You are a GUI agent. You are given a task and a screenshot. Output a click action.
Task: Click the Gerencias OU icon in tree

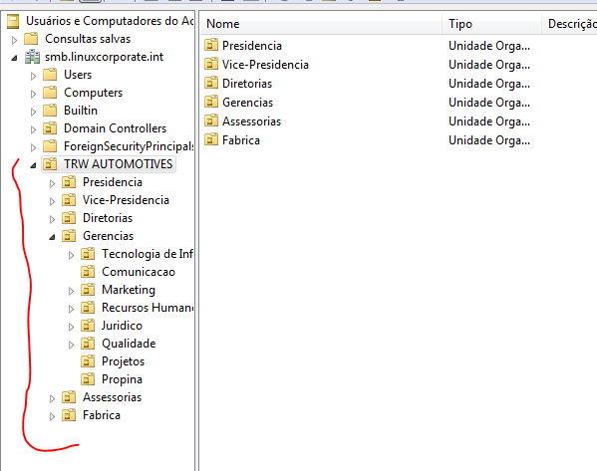coord(69,236)
